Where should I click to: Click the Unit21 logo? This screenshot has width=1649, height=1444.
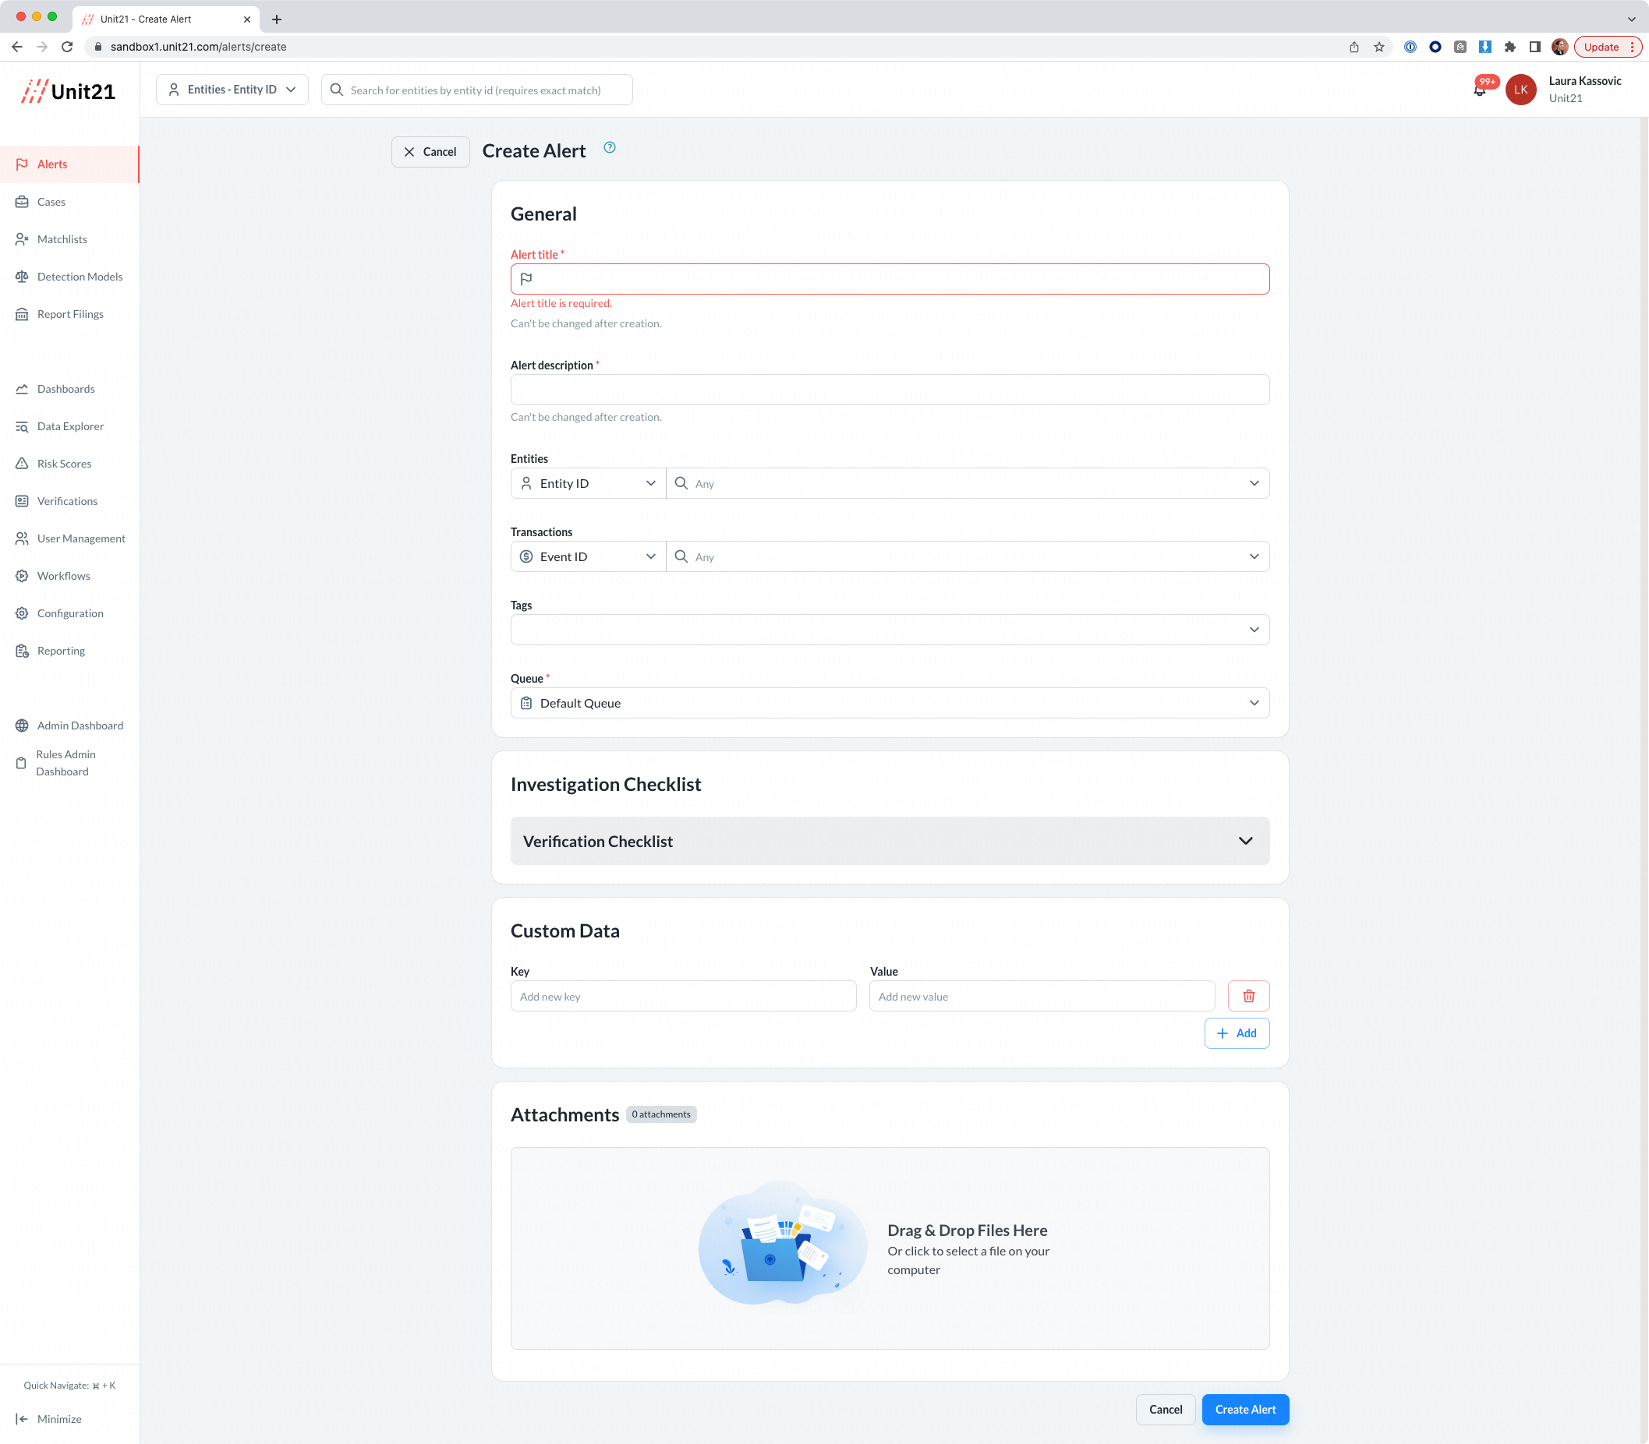[69, 90]
